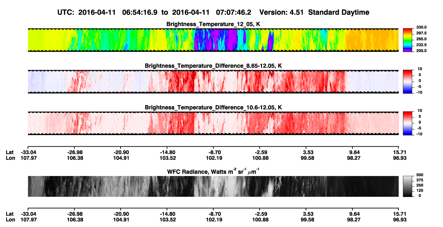The height and width of the screenshot is (227, 443).
Task: Click the "Lon" label of the axis above WFC Radiance
Action: 10,158
